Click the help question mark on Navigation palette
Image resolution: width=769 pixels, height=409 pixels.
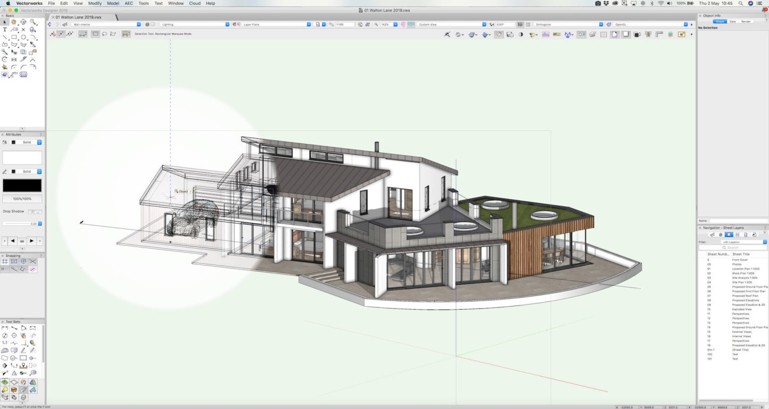coord(765,227)
